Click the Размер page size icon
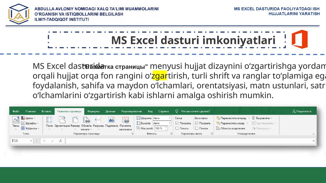This screenshot has height=183, width=326. 75,120
